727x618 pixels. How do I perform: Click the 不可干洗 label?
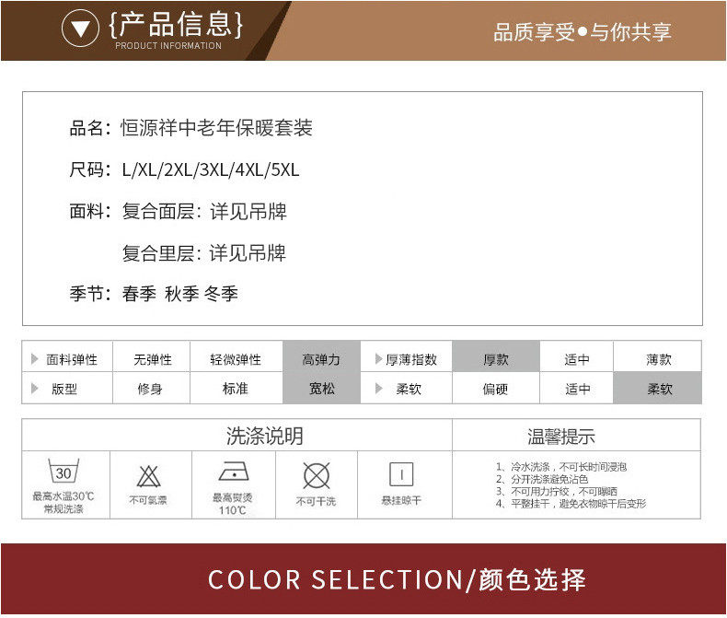316,501
